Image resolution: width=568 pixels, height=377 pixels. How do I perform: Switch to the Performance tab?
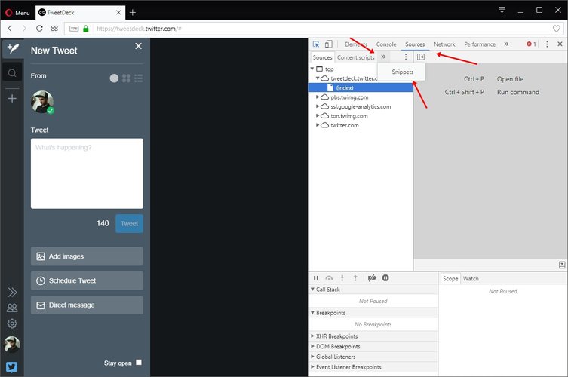click(480, 44)
